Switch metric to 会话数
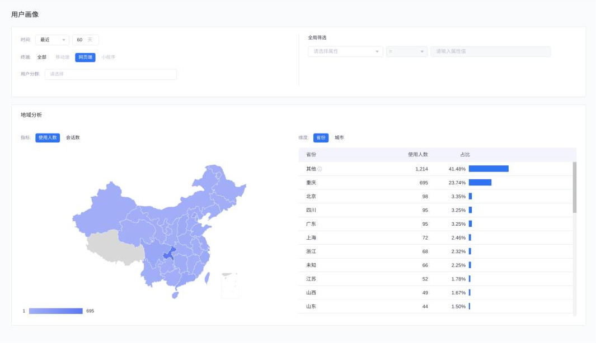 [73, 138]
